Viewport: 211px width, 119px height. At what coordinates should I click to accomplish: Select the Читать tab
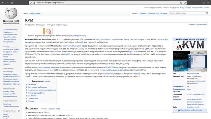(135, 13)
